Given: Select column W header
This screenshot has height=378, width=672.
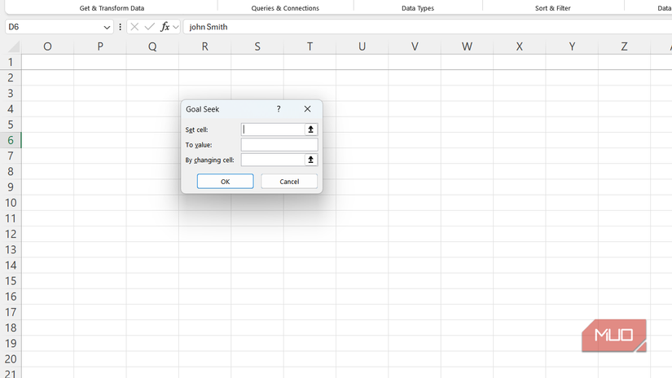Looking at the screenshot, I should (468, 46).
